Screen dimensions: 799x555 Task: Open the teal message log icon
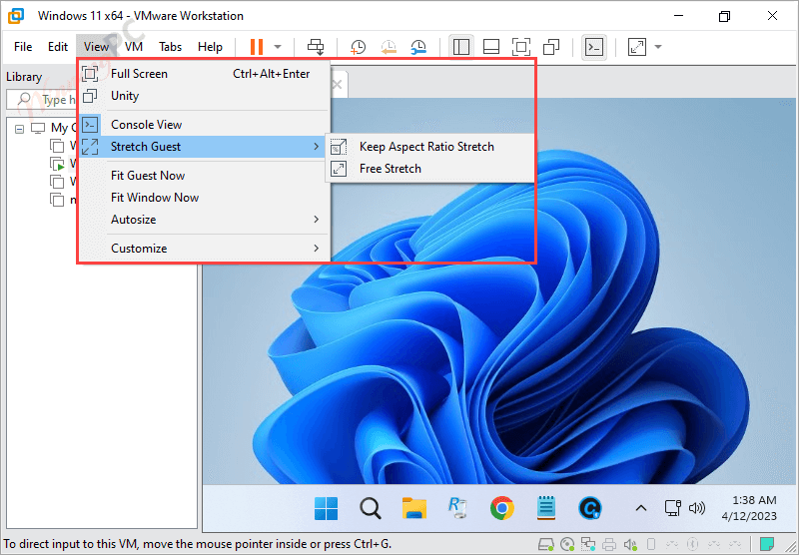coord(767,544)
